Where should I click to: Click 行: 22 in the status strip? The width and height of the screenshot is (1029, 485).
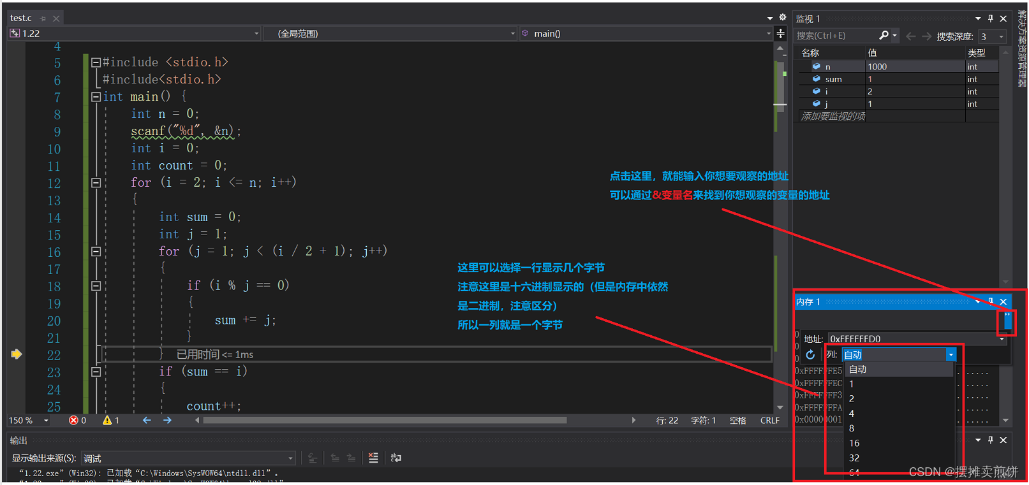click(667, 421)
